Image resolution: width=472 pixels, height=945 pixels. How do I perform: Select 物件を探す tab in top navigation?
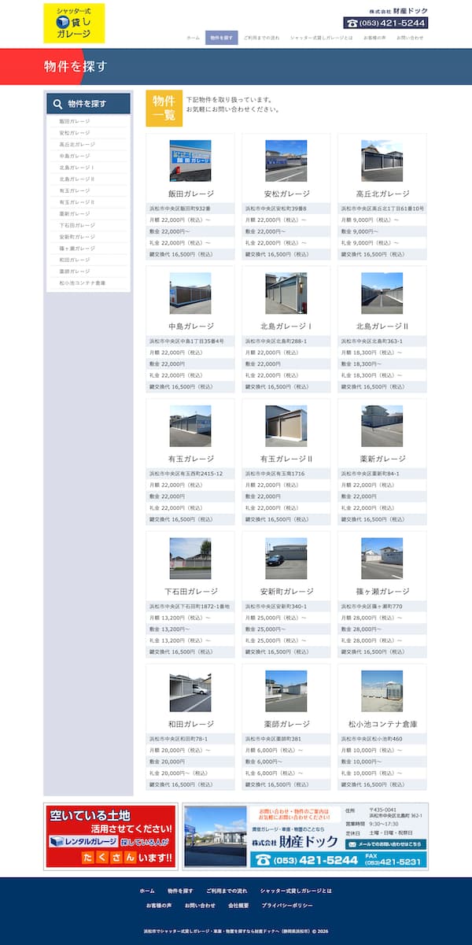pos(222,38)
